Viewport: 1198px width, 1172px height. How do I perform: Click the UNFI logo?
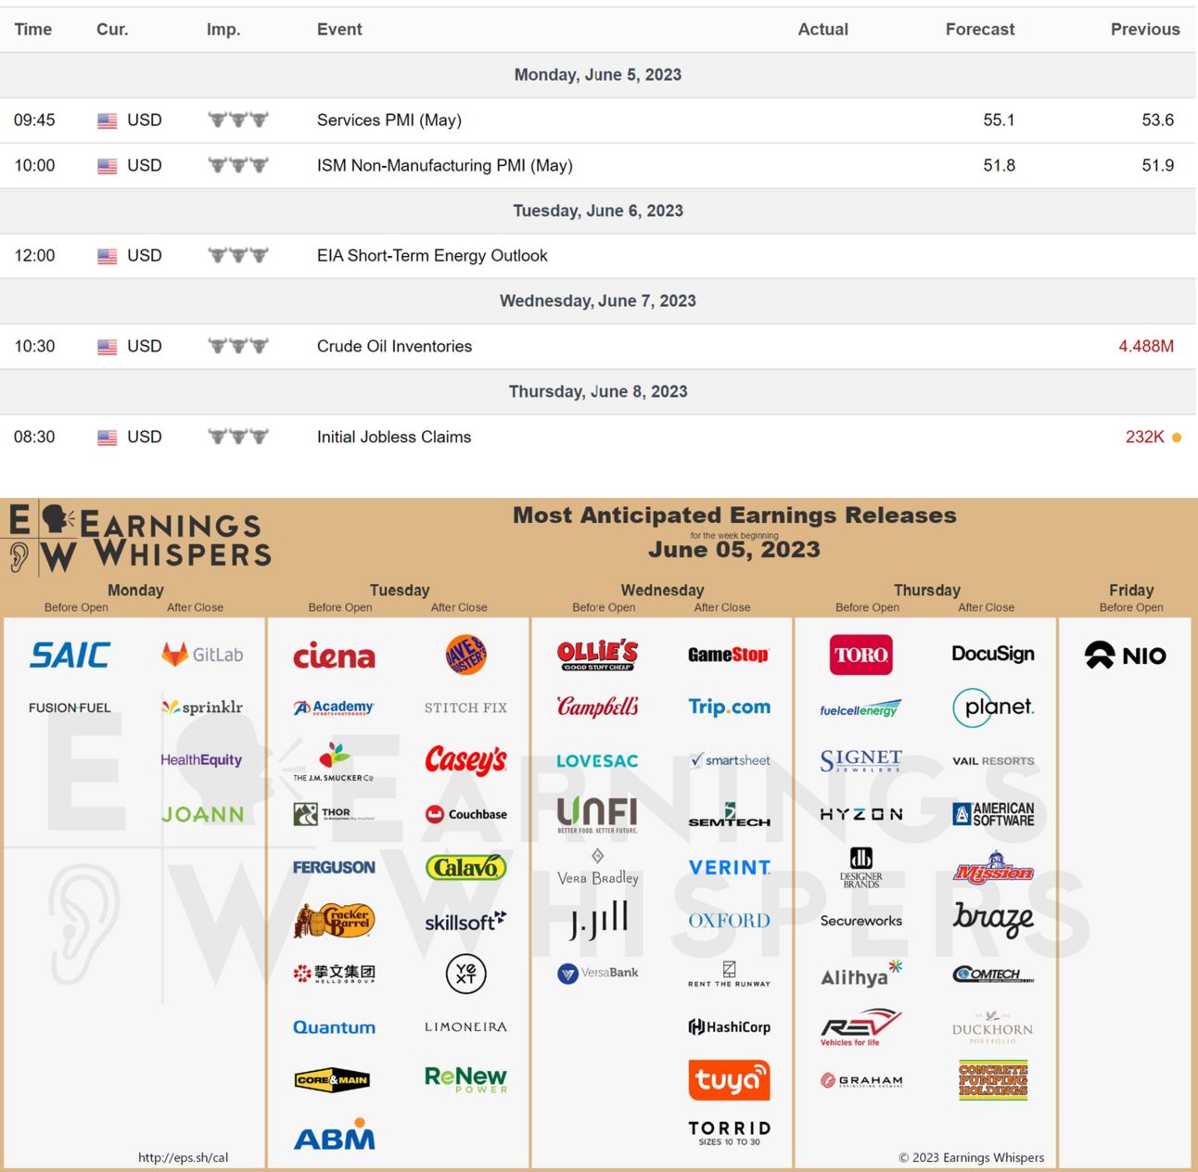pos(597,814)
